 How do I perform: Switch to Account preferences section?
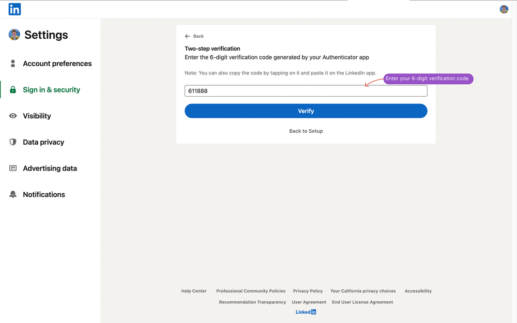pos(57,63)
